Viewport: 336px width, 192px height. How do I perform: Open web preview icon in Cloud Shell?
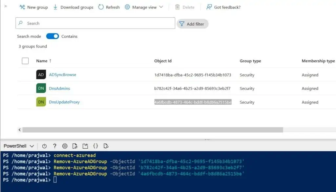tap(106, 146)
